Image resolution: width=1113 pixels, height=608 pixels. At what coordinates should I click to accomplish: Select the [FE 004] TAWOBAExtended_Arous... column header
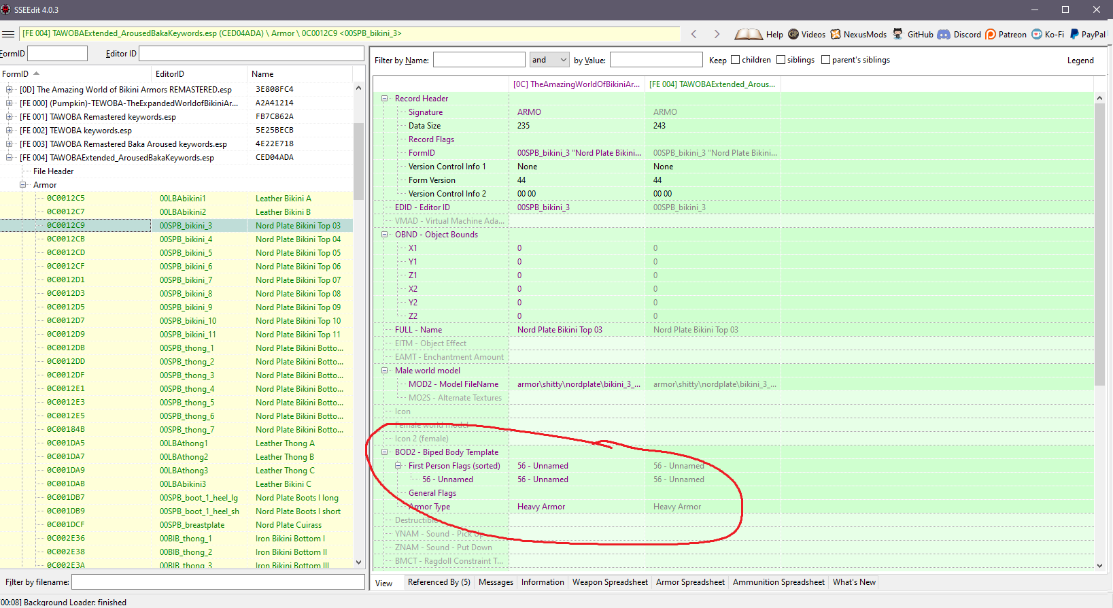point(712,84)
